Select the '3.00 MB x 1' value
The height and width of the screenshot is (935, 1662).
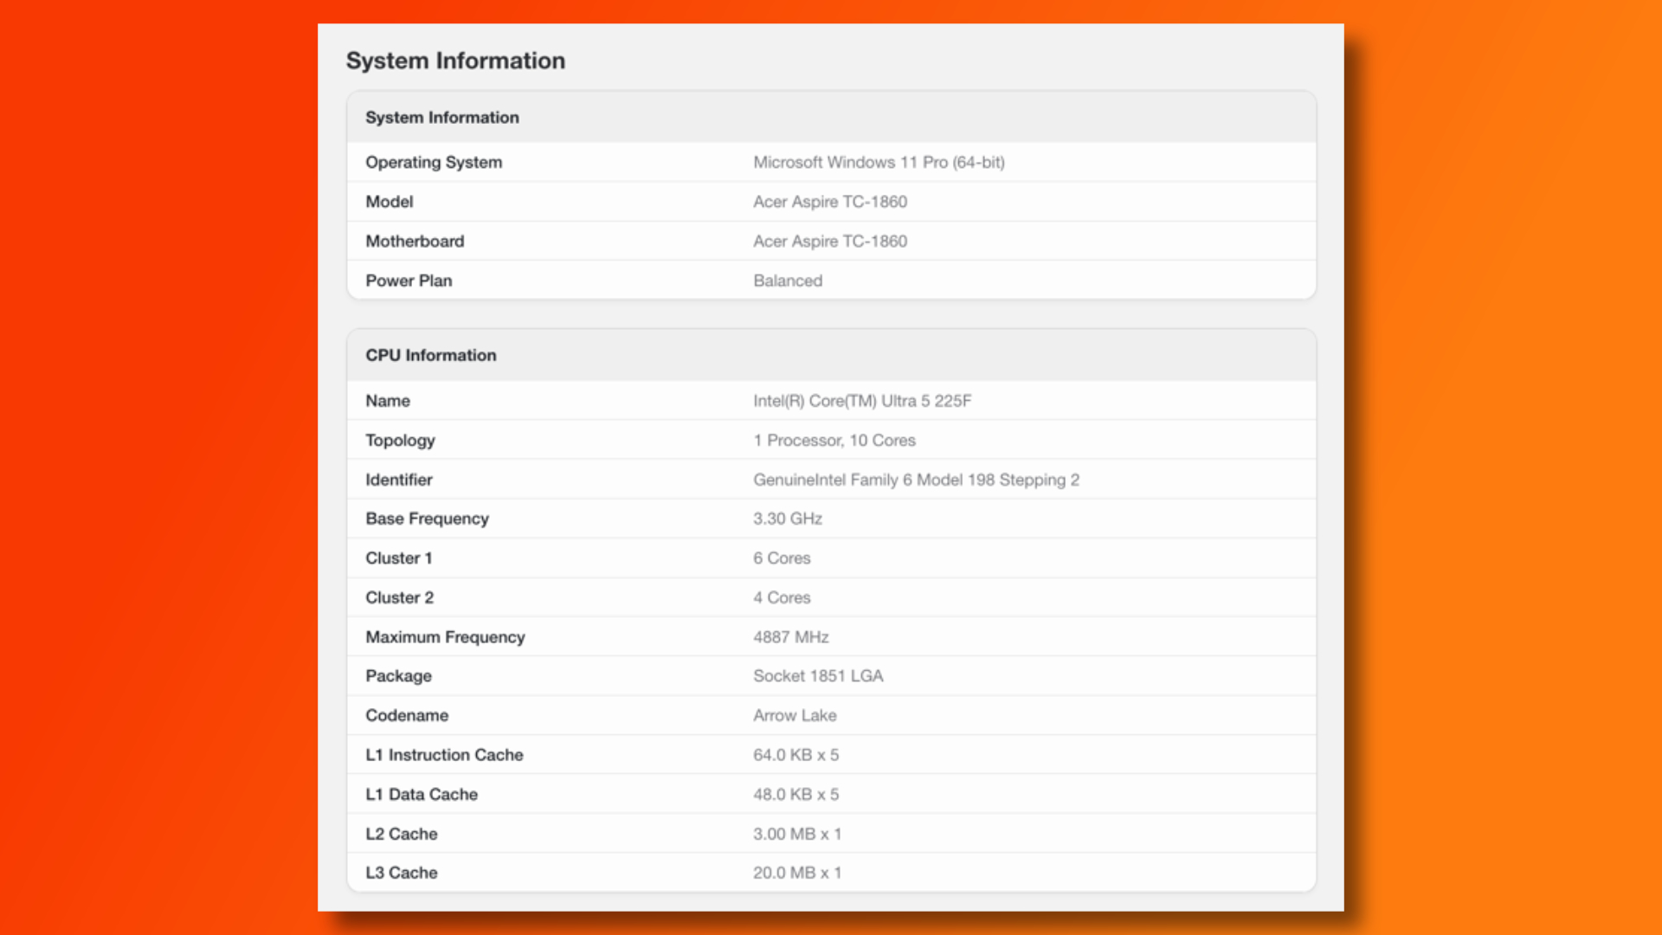click(x=797, y=835)
